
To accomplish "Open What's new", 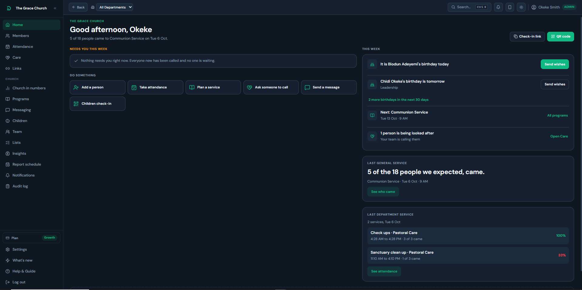I will pos(32,260).
